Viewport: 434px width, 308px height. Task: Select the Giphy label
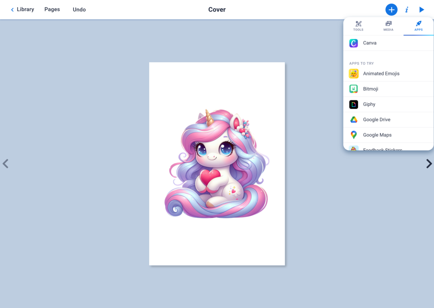coord(369,104)
